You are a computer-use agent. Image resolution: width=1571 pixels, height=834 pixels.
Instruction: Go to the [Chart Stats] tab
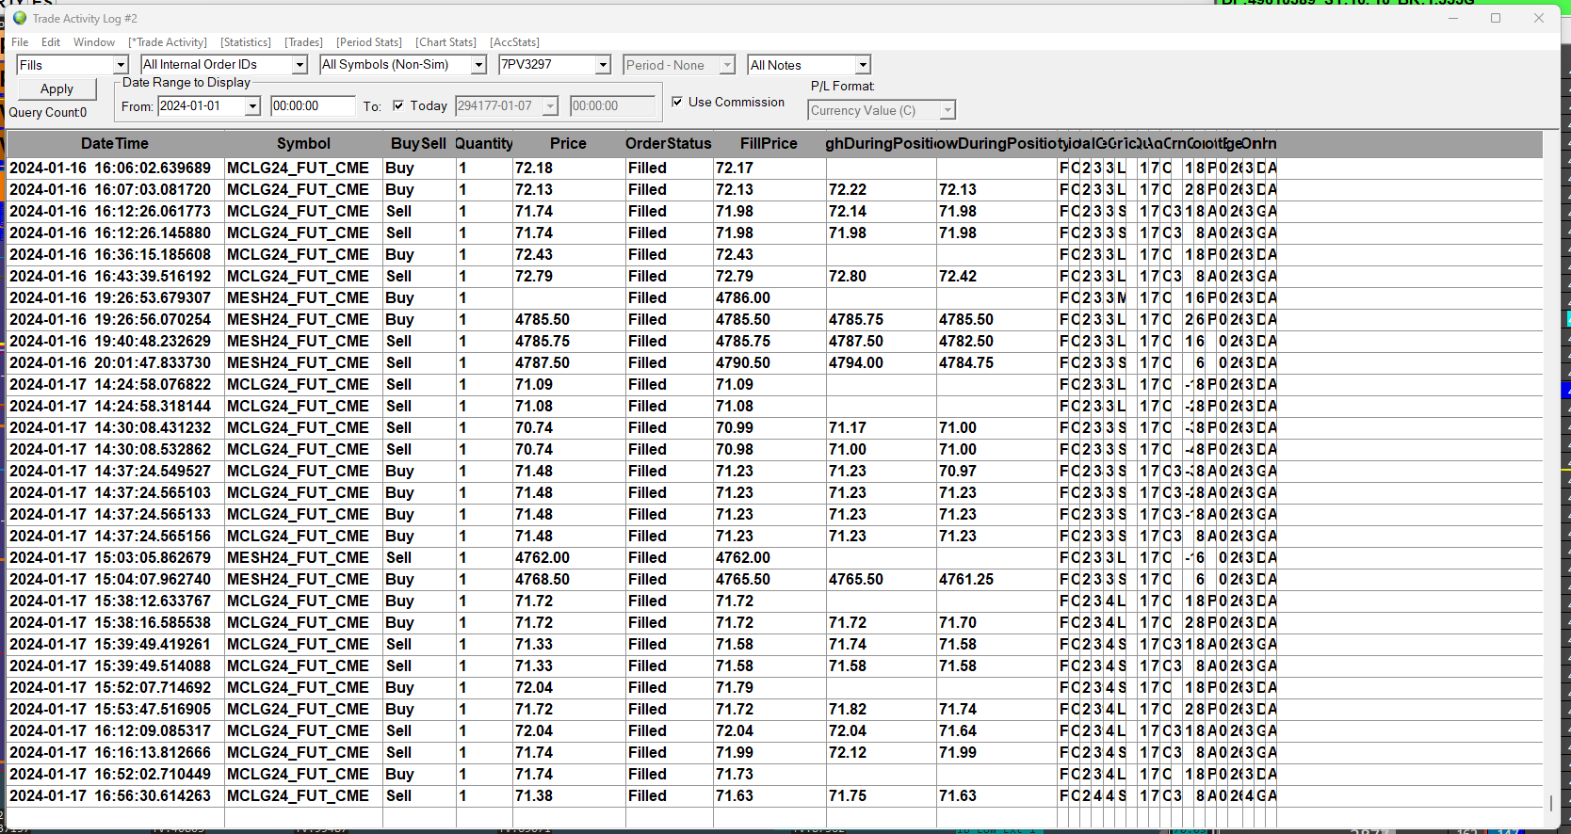(x=446, y=42)
